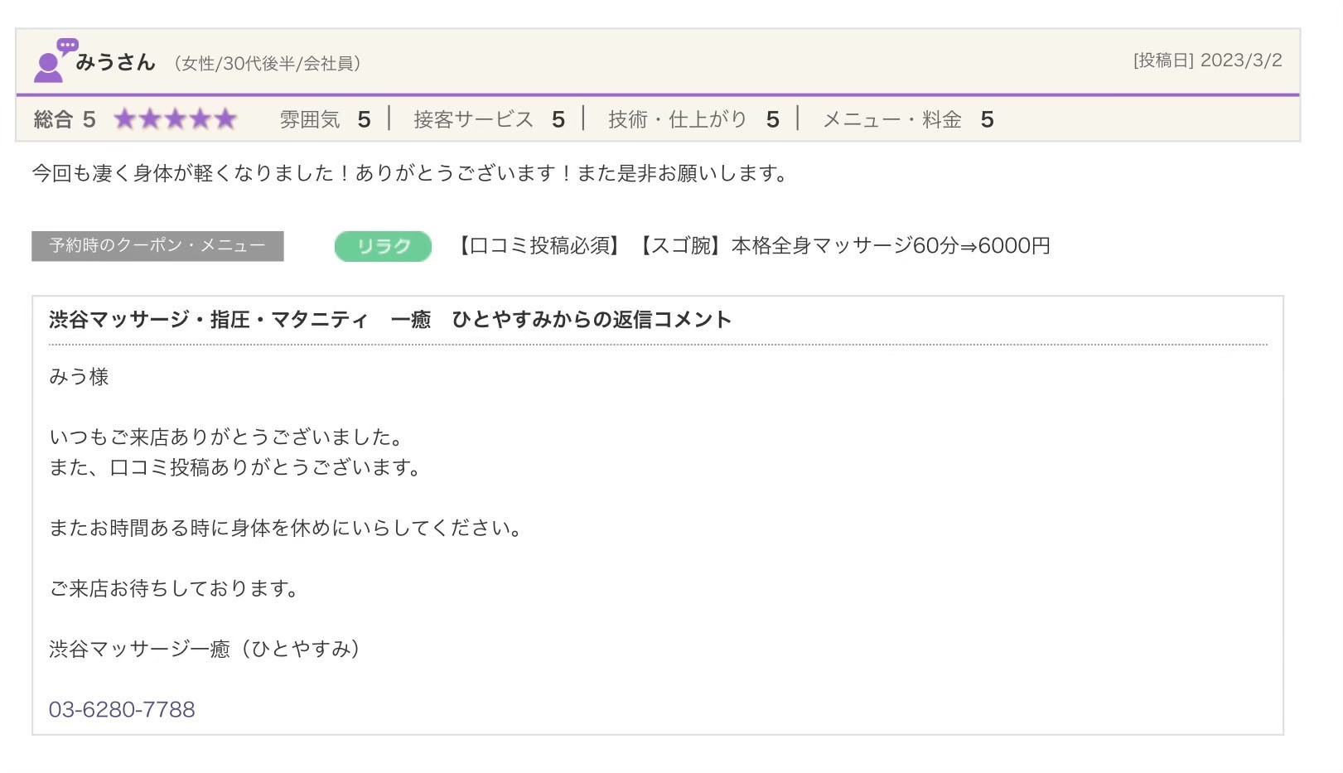The width and height of the screenshot is (1343, 773).
Task: Click the line また、口コミ投稿ありがとうございます。
Action: pyautogui.click(x=236, y=467)
